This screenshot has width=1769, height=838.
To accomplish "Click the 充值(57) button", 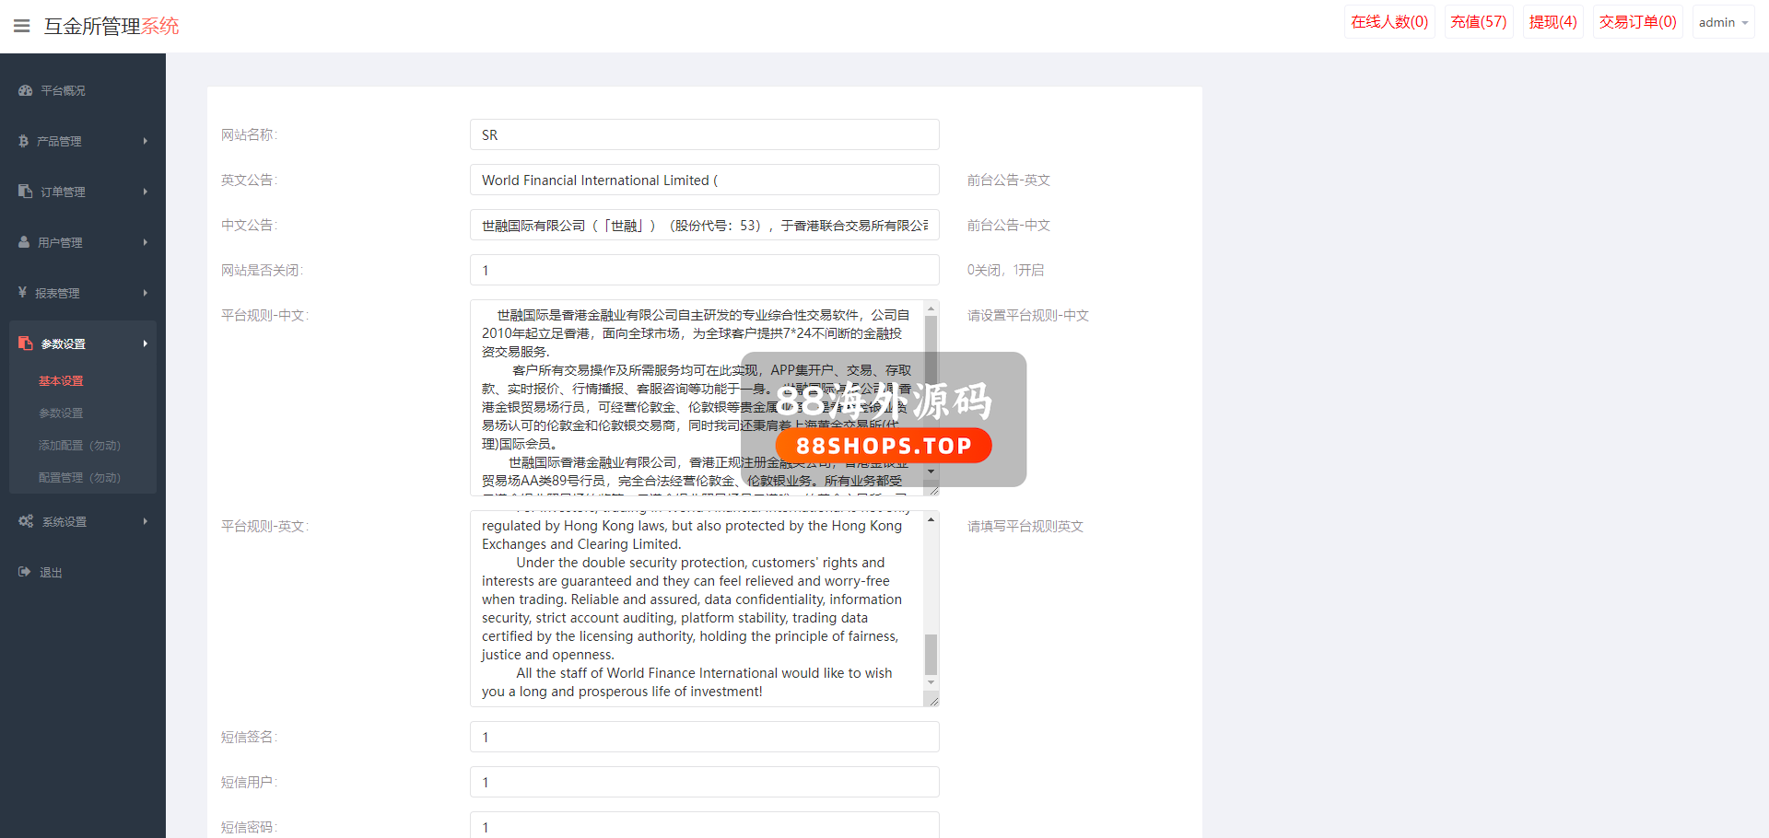I will (1478, 22).
